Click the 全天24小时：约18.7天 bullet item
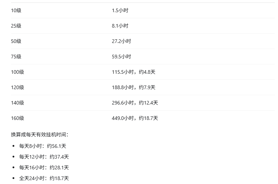 click(44, 178)
